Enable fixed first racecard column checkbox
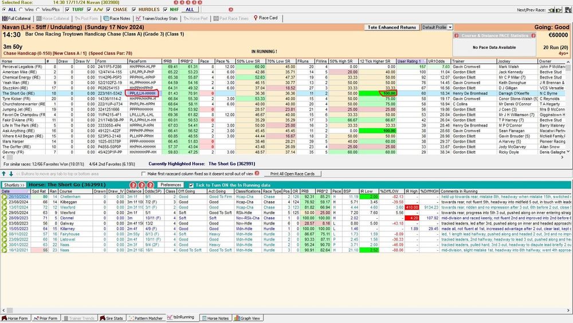 tap(144, 174)
